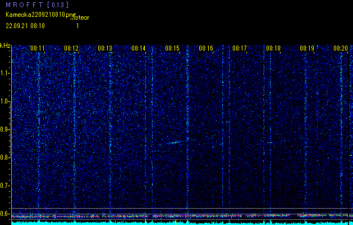Click the 08:18 time marker

tap(273, 48)
